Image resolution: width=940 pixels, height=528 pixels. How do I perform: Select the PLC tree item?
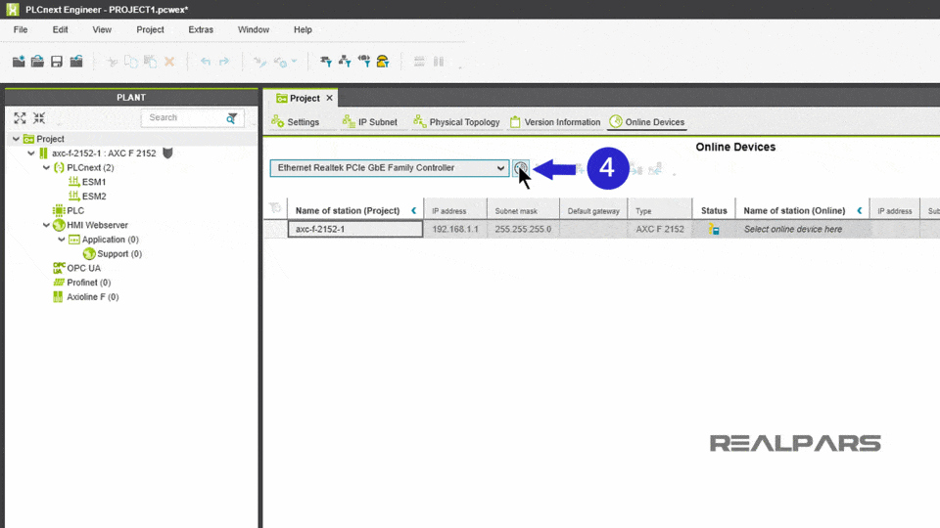coord(69,211)
